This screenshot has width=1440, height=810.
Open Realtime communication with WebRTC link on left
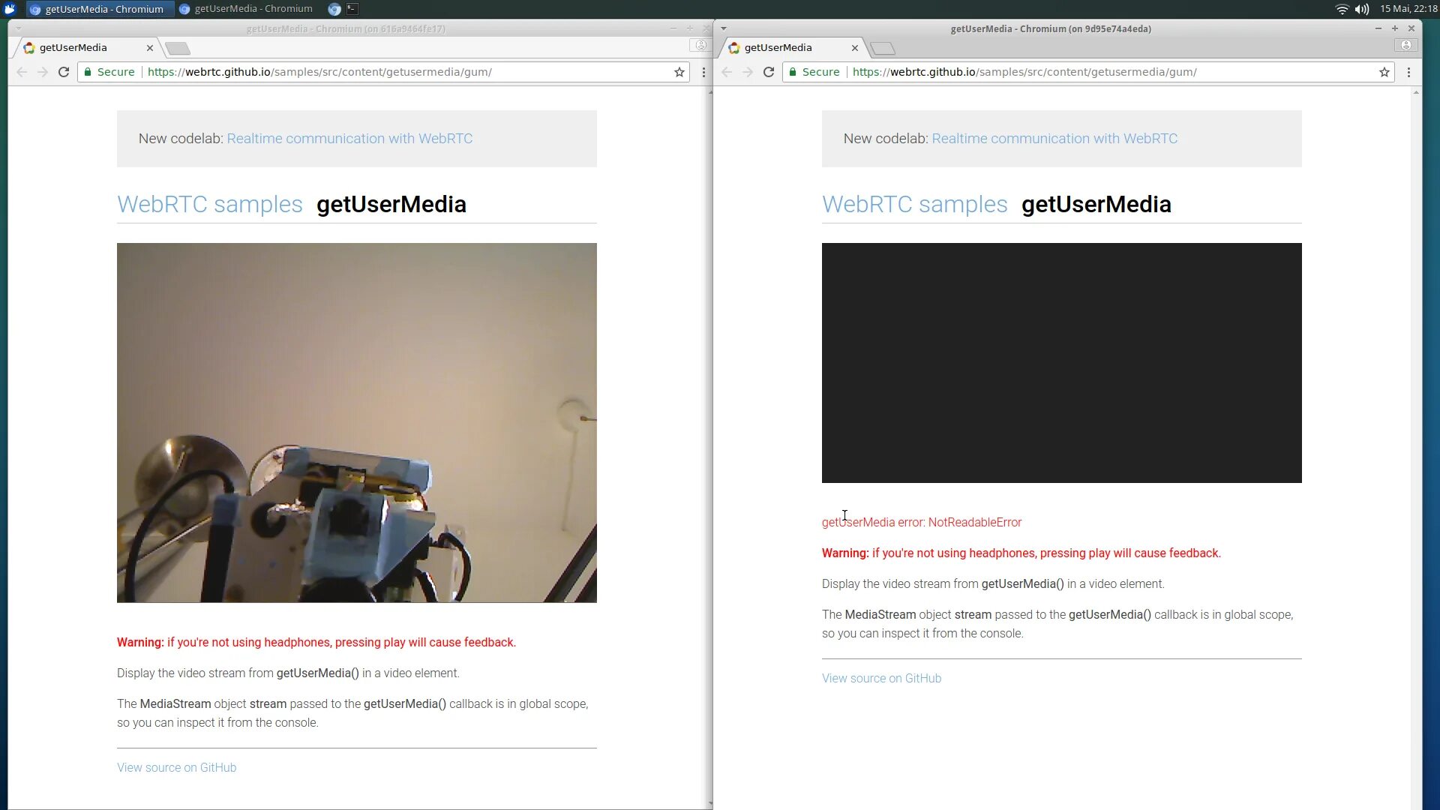tap(349, 139)
